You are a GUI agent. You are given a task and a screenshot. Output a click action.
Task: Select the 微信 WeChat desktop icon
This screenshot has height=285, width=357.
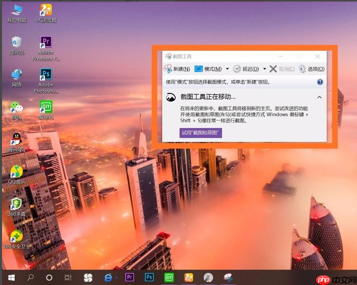[x=17, y=110]
